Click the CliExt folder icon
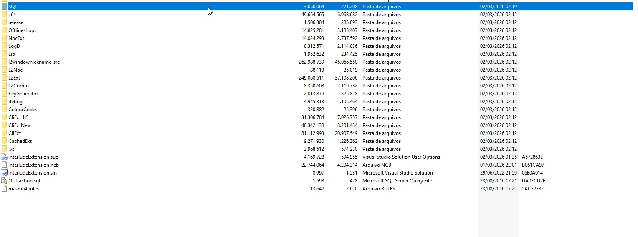 click(4, 133)
